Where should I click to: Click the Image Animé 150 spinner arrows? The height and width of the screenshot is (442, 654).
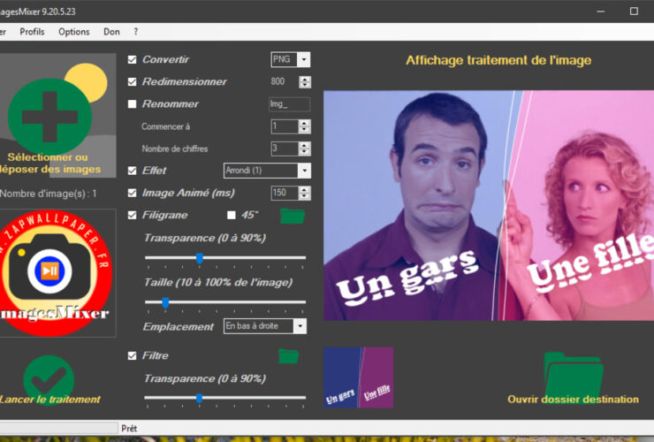click(x=305, y=193)
